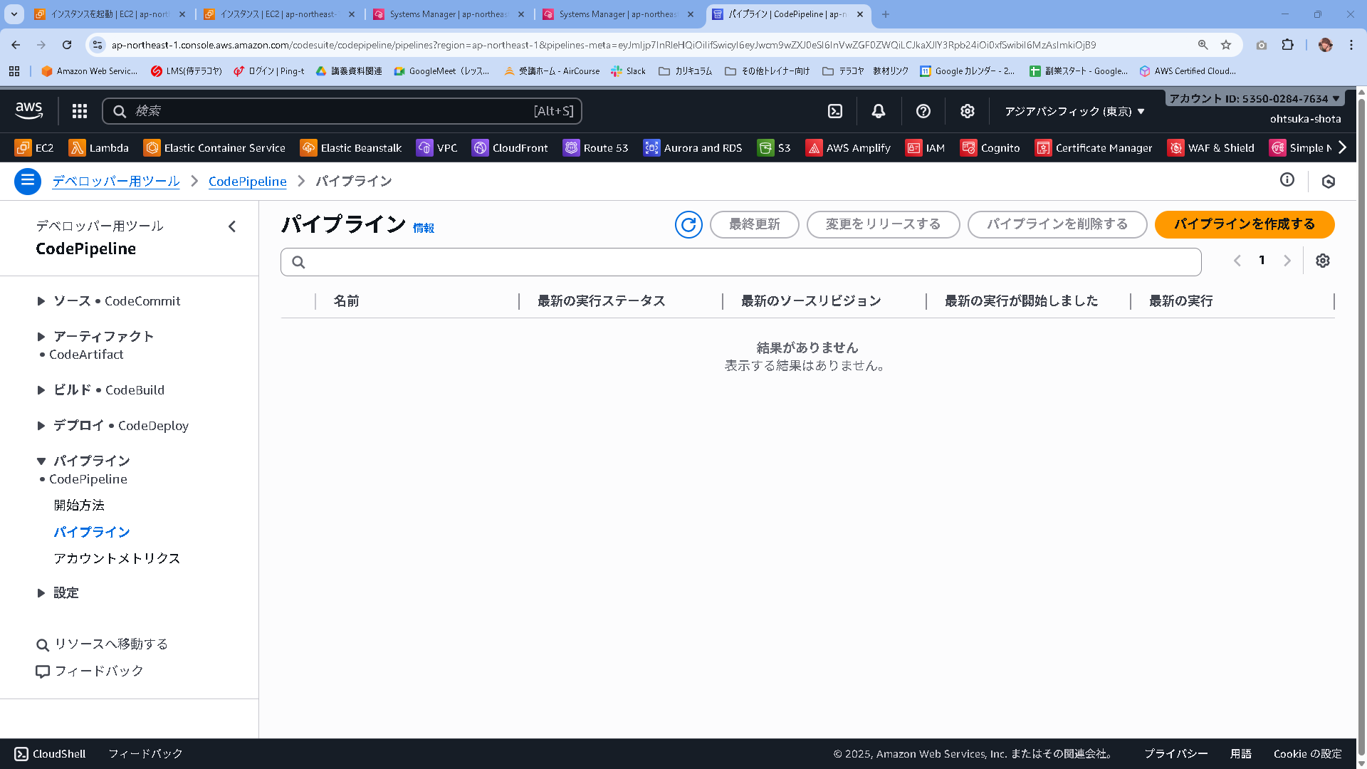Open the AWS services grid menu
The height and width of the screenshot is (769, 1367).
[x=79, y=111]
